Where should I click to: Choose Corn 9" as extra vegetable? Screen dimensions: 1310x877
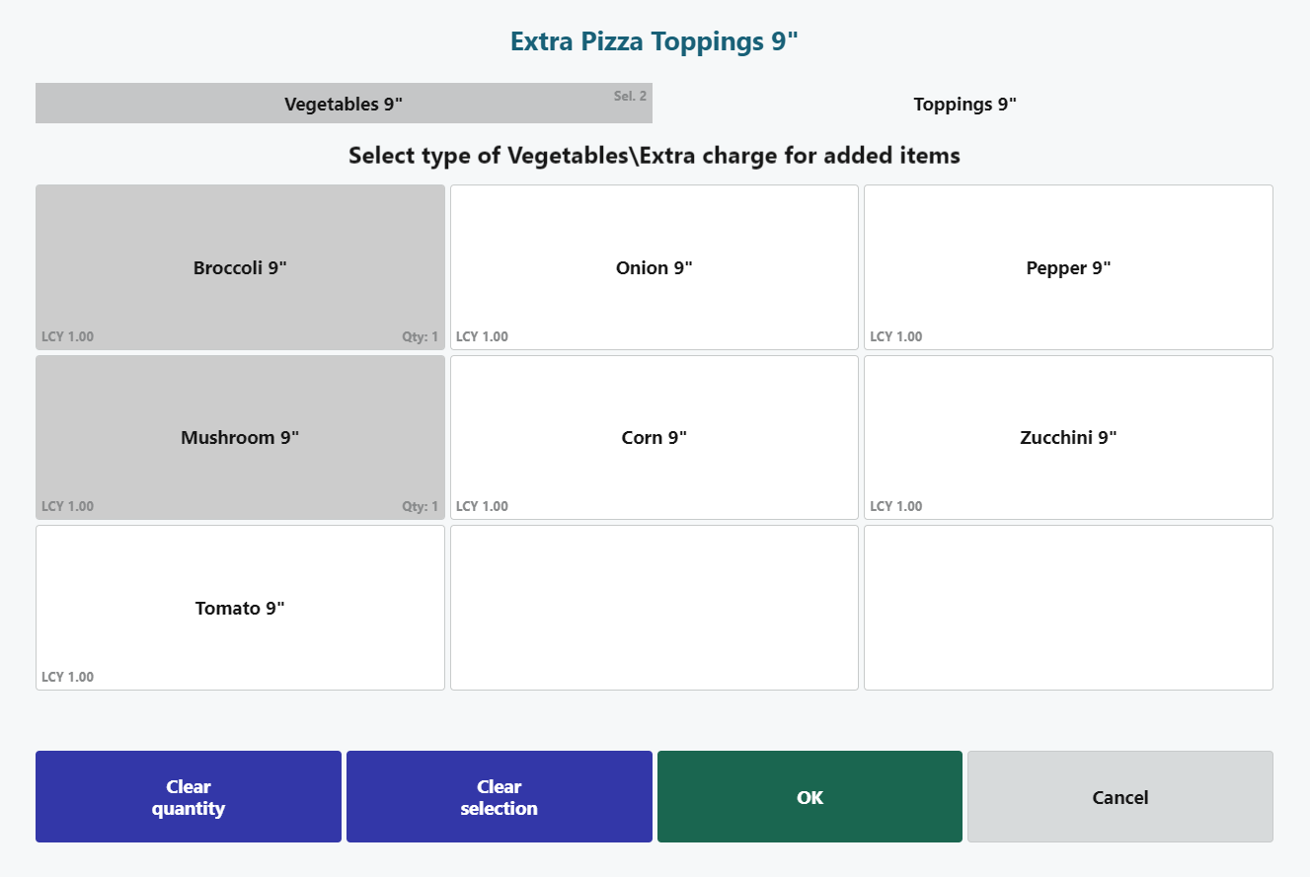654,437
